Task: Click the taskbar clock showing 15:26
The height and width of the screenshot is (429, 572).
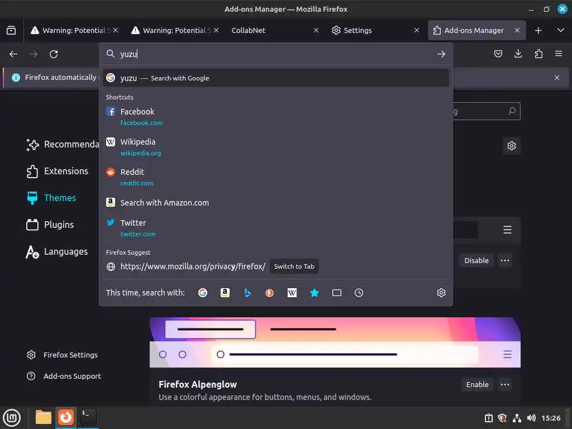Action: [551, 418]
